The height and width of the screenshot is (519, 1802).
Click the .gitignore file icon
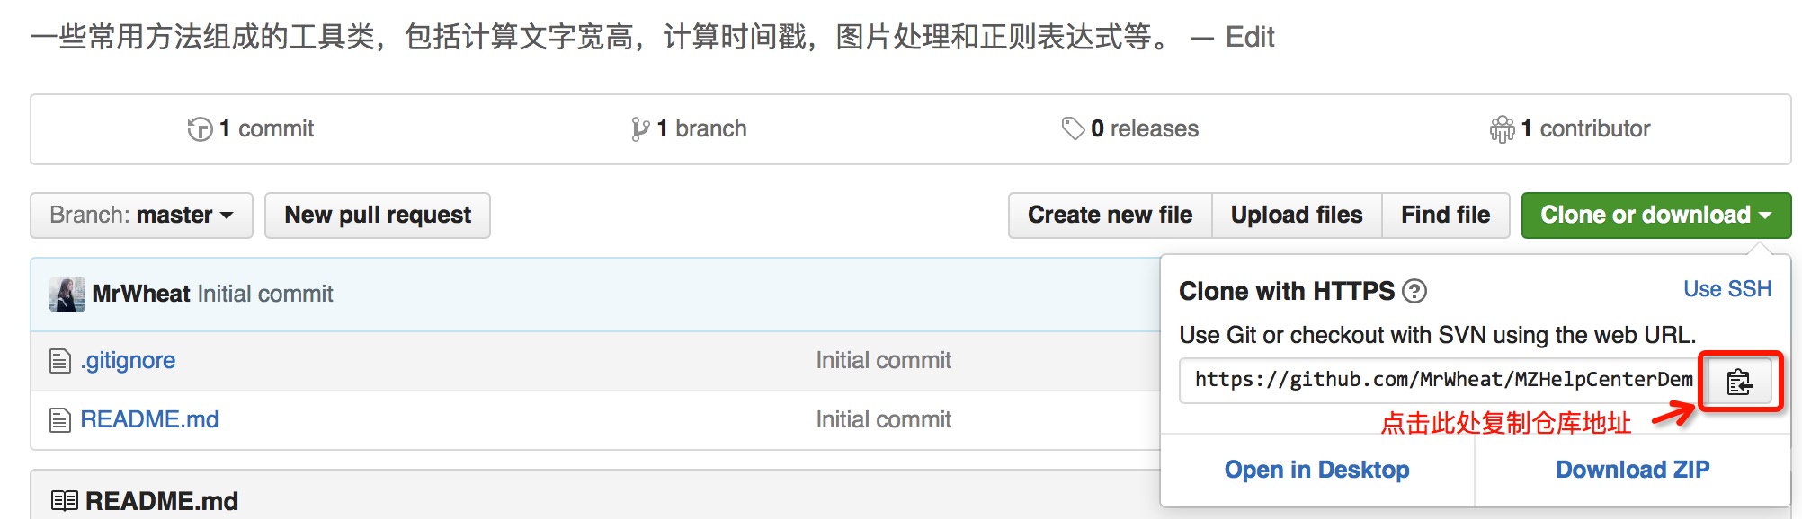coord(60,361)
